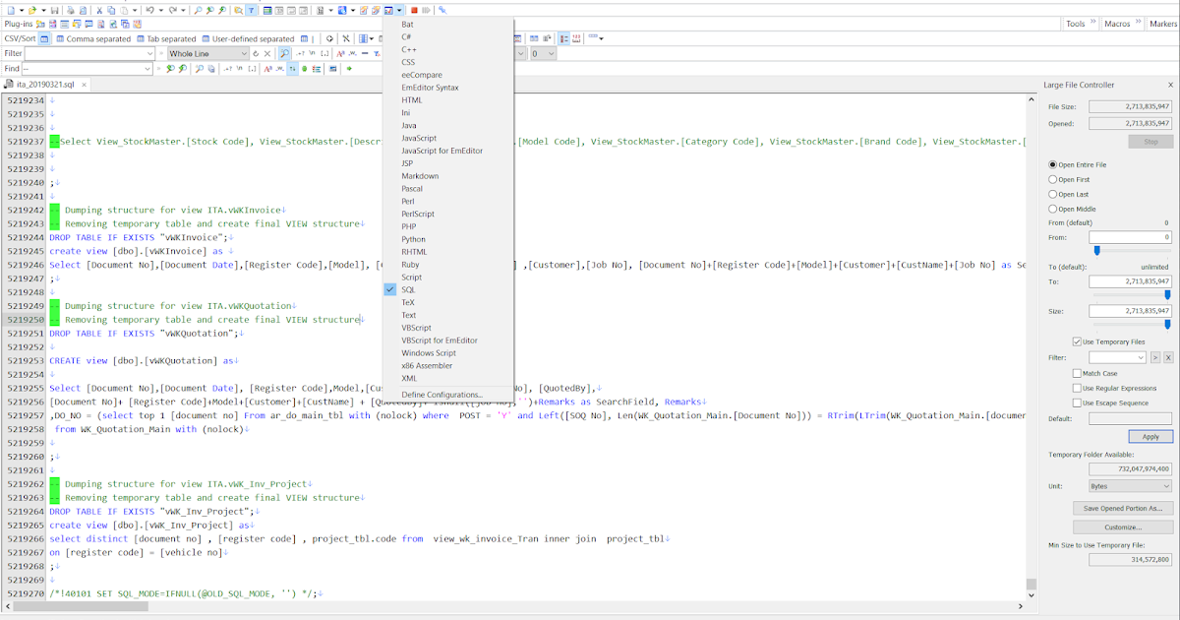Click the Undo icon in the toolbar

click(149, 10)
